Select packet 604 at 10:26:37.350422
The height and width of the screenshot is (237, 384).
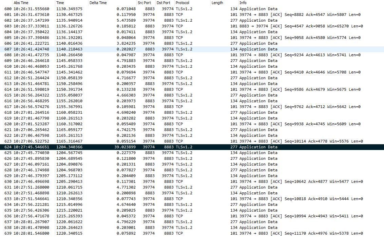(192, 32)
